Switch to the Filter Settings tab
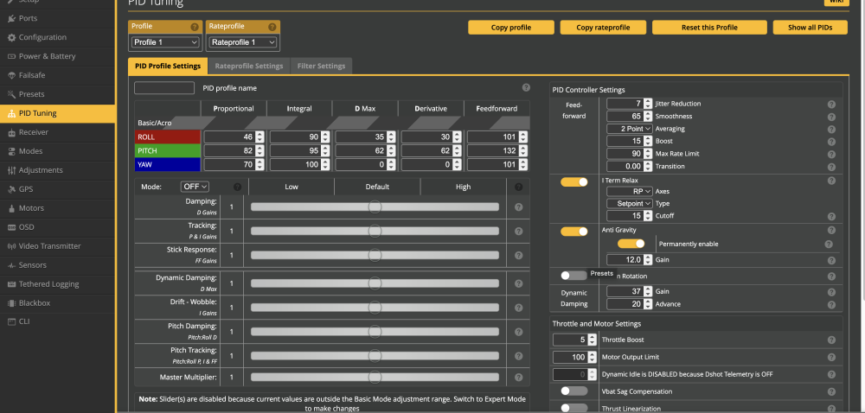The image size is (865, 413). point(321,66)
